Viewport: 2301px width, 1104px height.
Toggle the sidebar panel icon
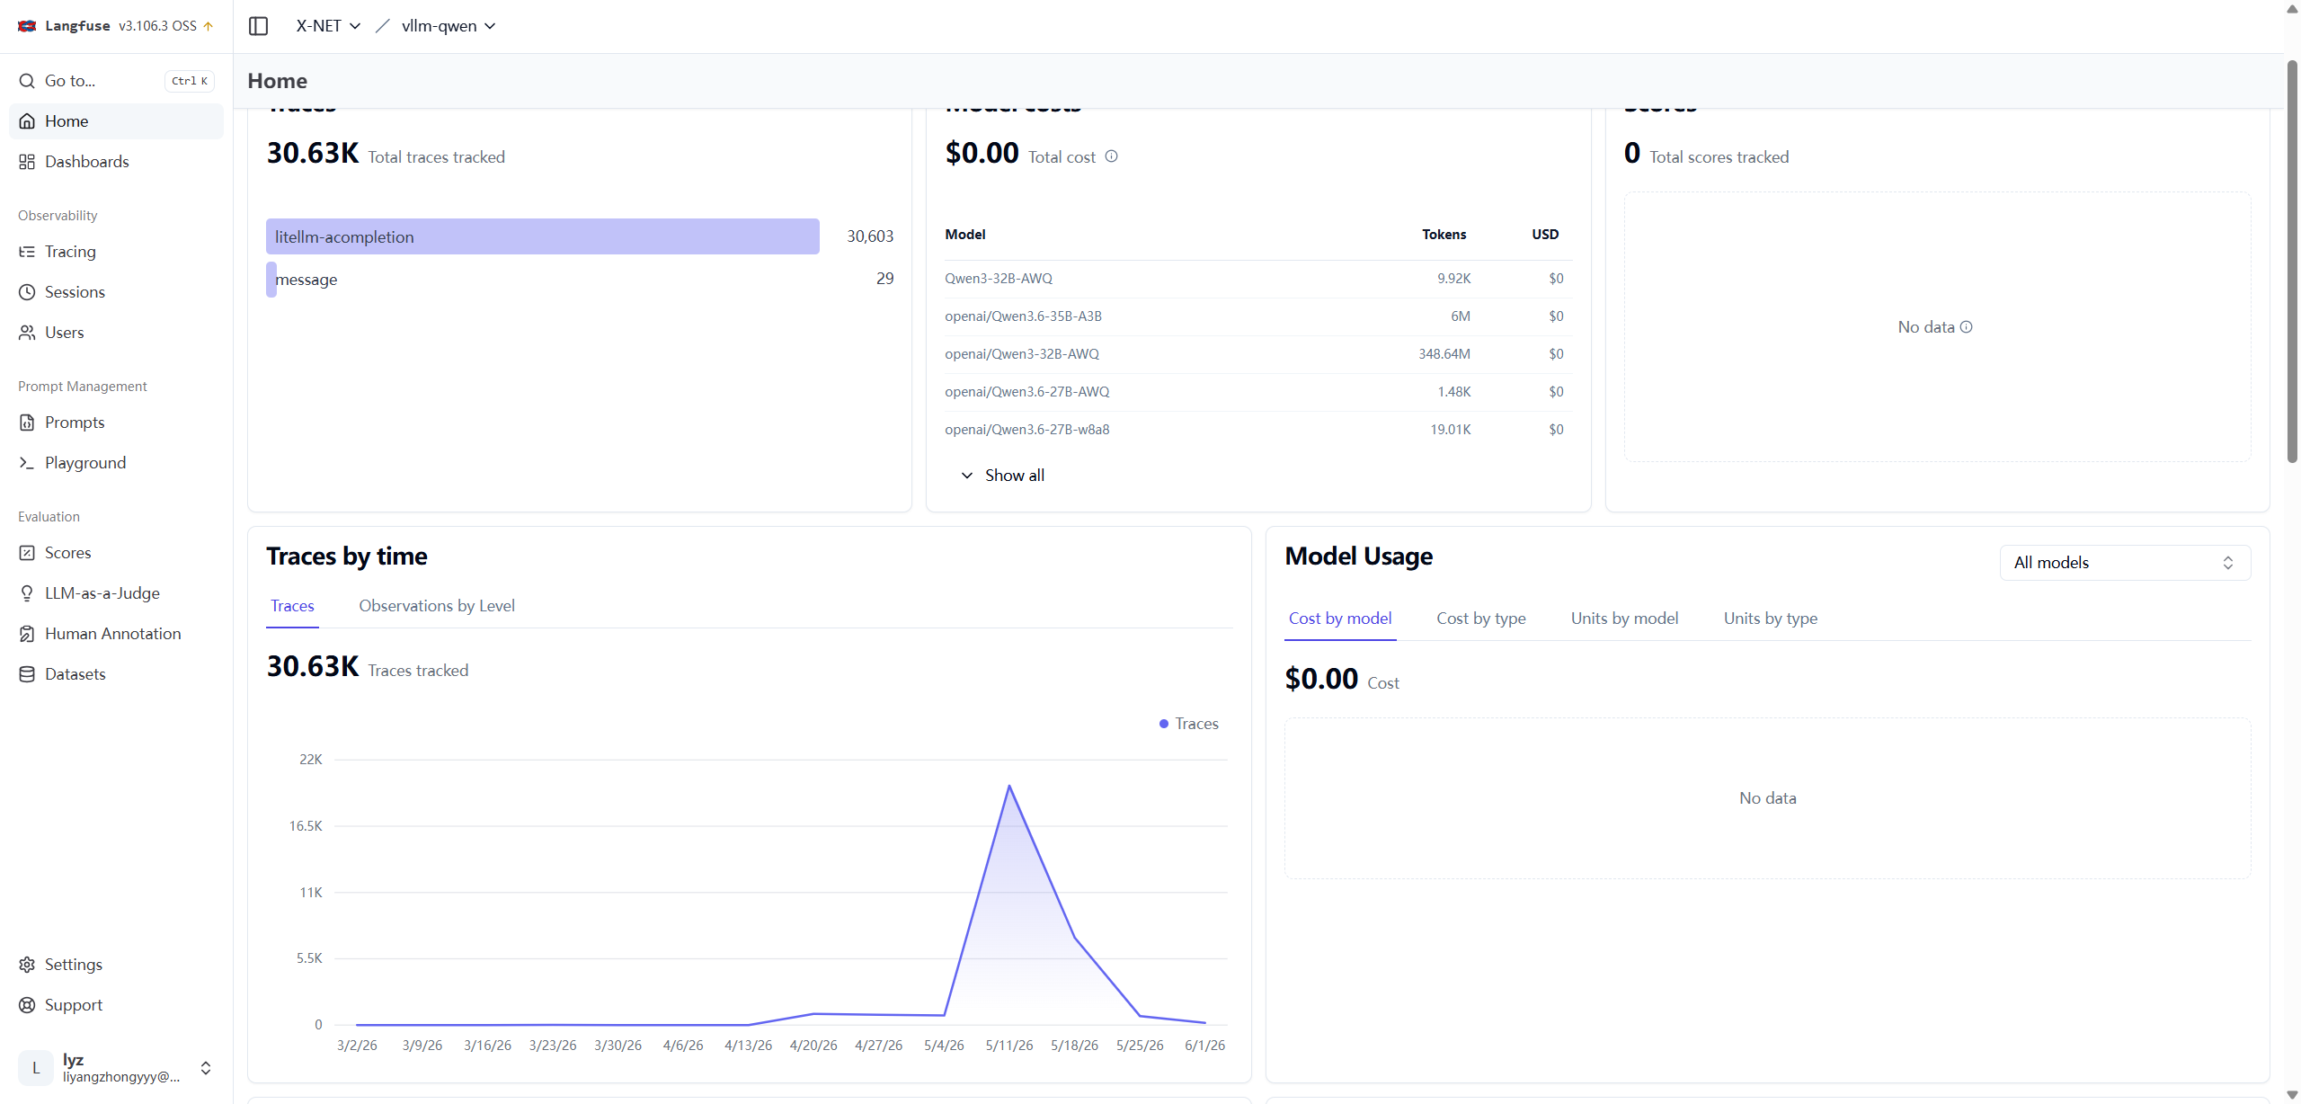(258, 26)
